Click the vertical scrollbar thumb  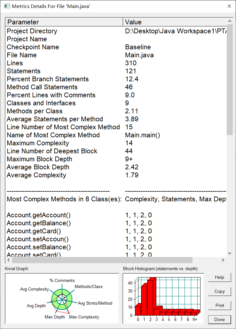coord(230,80)
